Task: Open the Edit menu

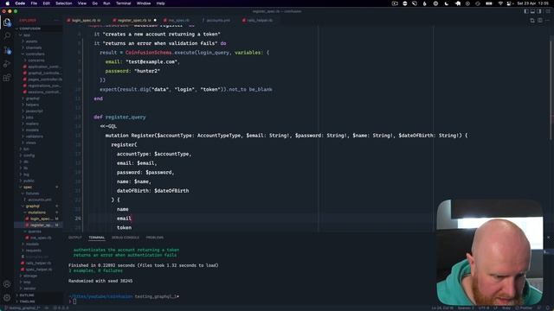Action: [46, 3]
